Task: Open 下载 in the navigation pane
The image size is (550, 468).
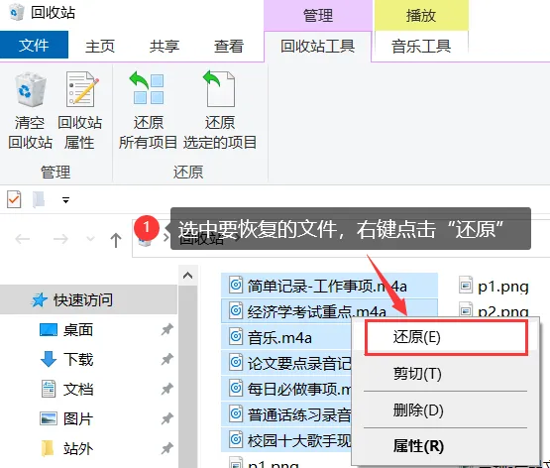Action: point(78,359)
